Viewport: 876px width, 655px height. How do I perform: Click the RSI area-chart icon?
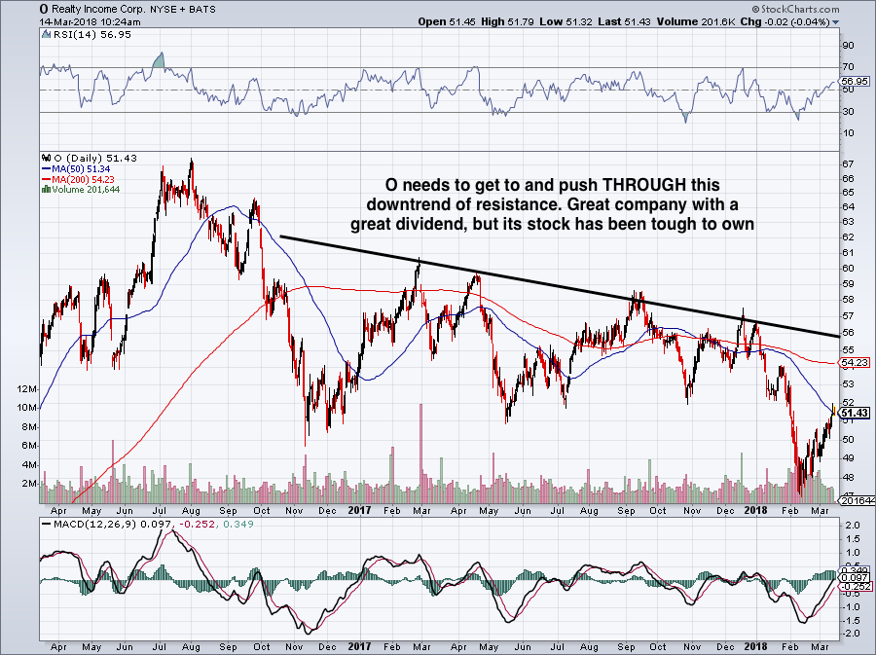point(47,35)
